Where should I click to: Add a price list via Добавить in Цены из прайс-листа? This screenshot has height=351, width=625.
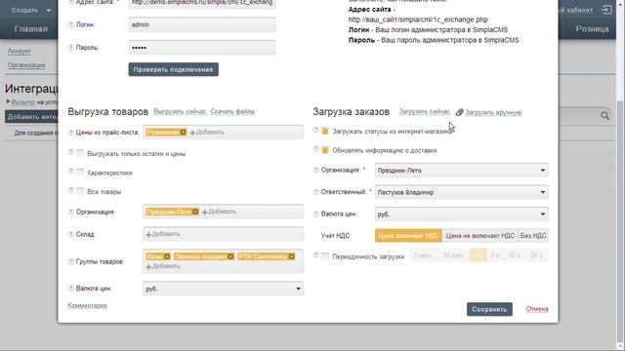207,133
